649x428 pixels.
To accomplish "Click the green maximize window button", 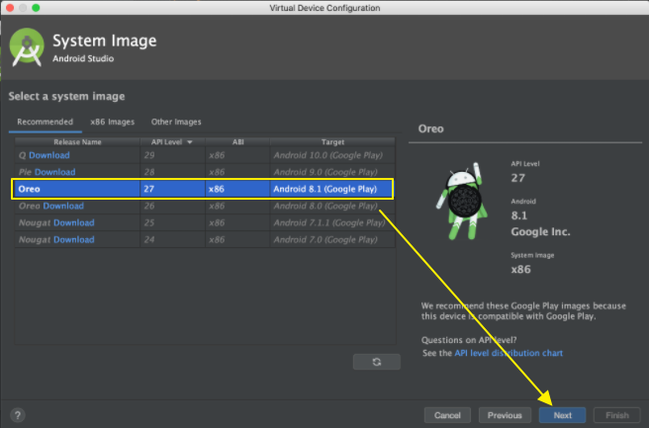I will tap(36, 8).
